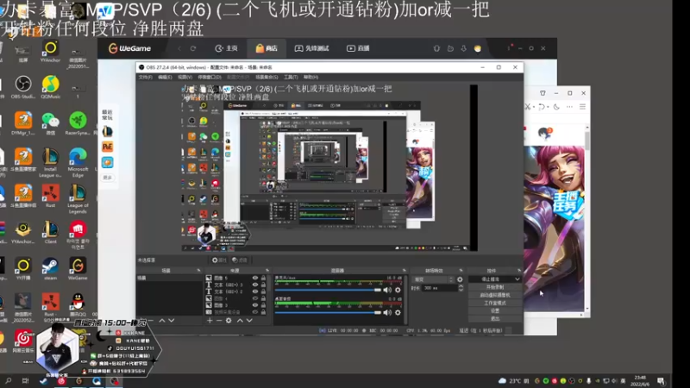This screenshot has height=388, width=690.
Task: Remove scene using minus icon under scenes
Action: (x=151, y=321)
